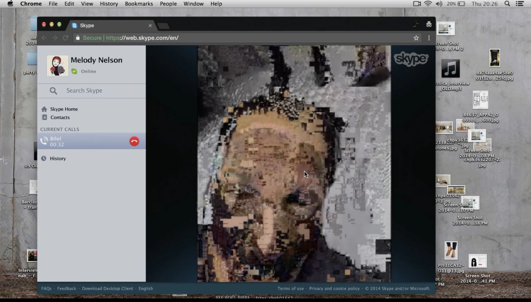
Task: Click the search magnifier icon in Skype
Action: click(54, 90)
